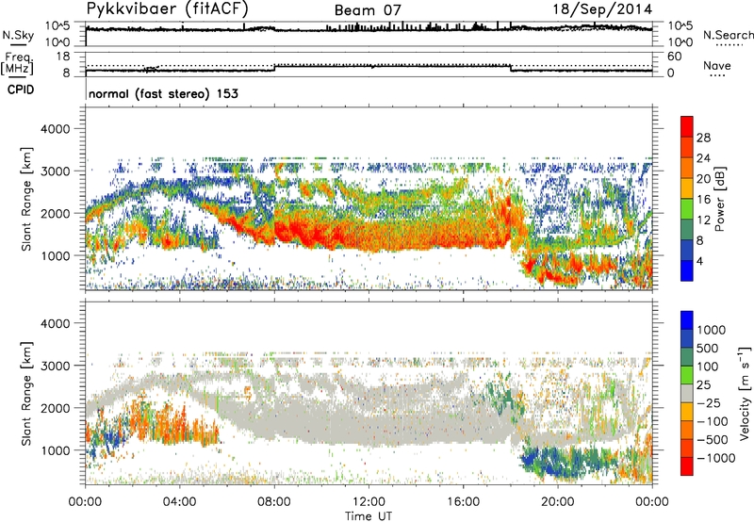The height and width of the screenshot is (522, 754).
Task: Click the 24 label on the Power color bar
Action: pos(703,158)
